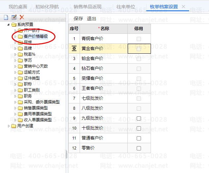Click the 职务 folder icon
Image resolution: width=209 pixels, height=173 pixels.
pyautogui.click(x=20, y=96)
